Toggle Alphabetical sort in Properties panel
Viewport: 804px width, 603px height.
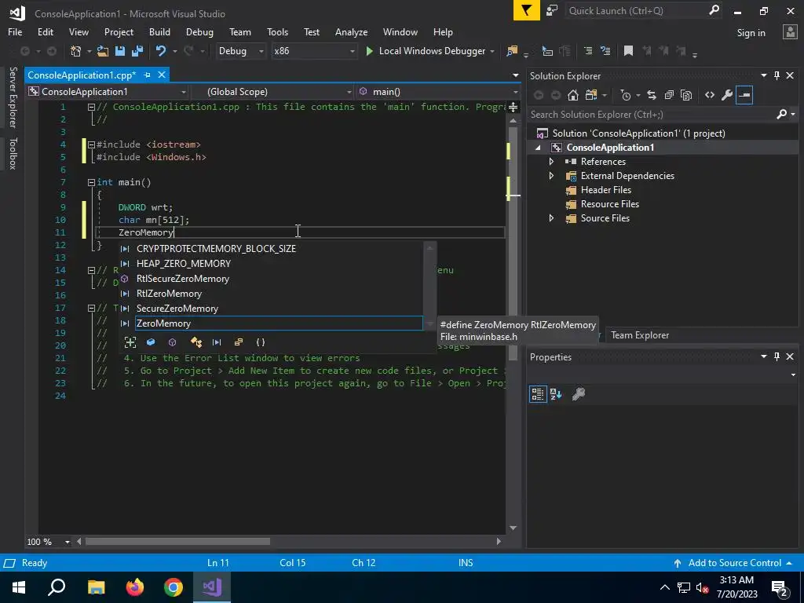coord(556,394)
